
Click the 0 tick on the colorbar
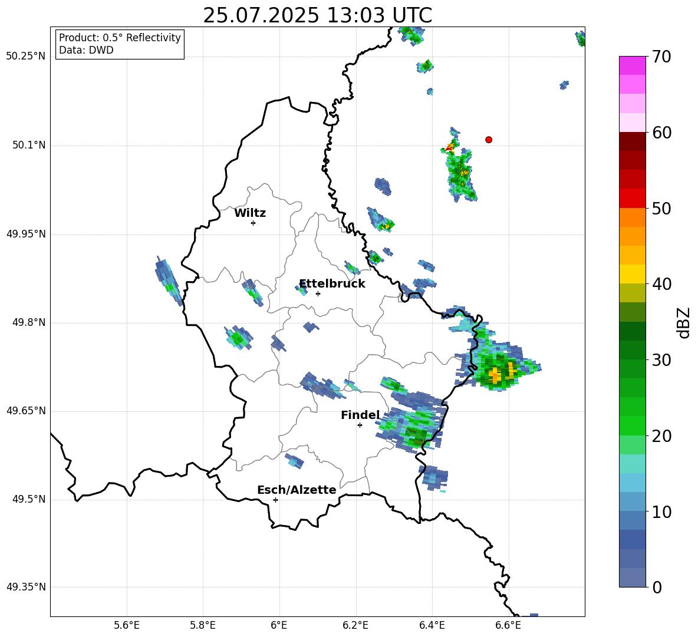[x=657, y=587]
